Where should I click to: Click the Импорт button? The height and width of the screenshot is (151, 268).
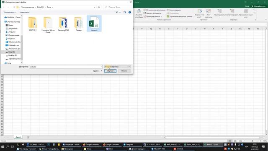[x=111, y=71]
